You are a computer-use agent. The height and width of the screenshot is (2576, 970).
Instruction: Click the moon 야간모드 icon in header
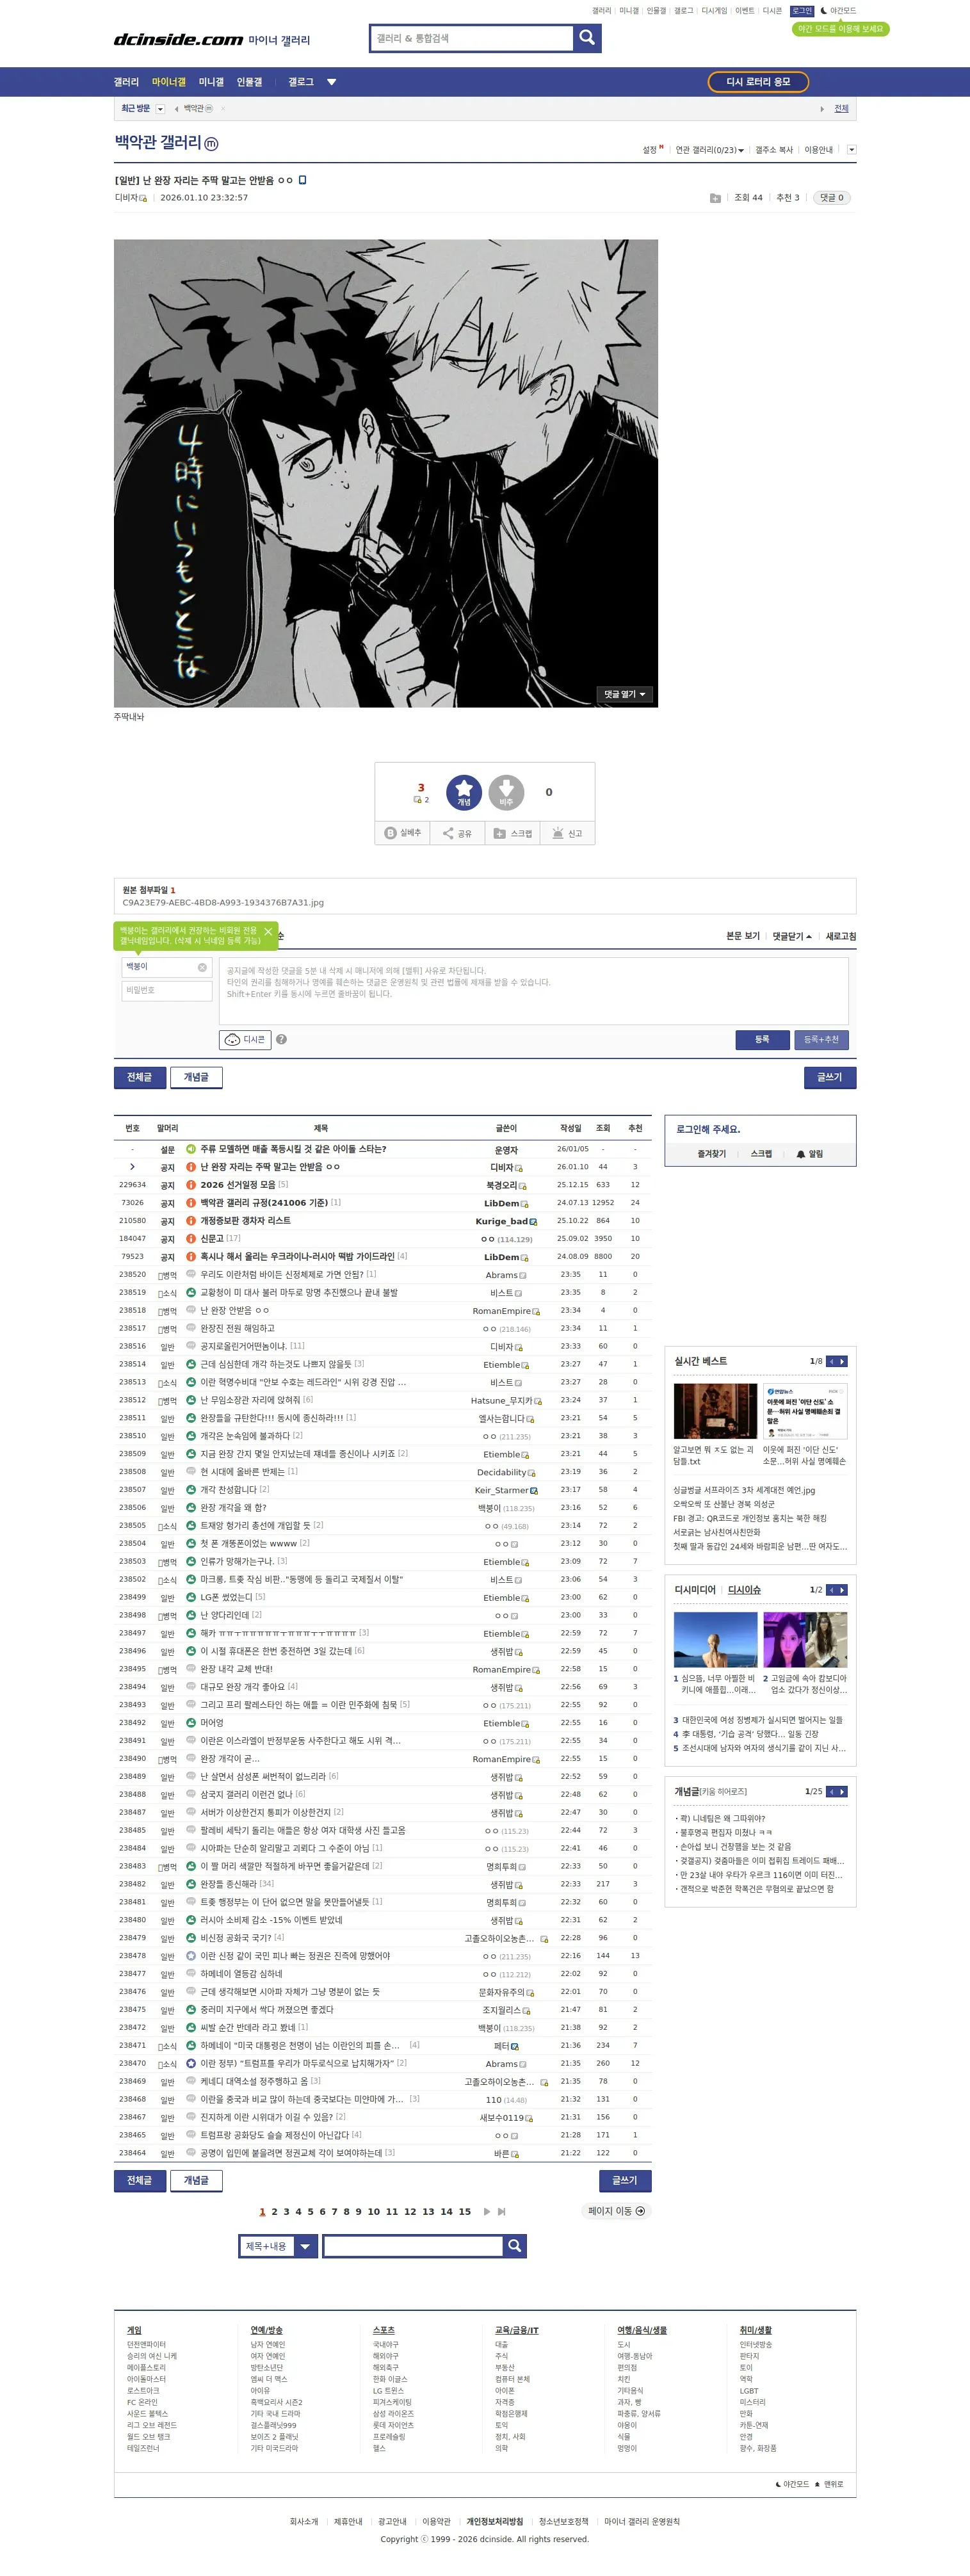(x=824, y=11)
